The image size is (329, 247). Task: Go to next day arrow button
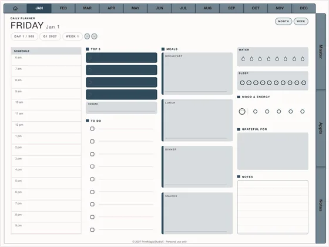(95, 36)
